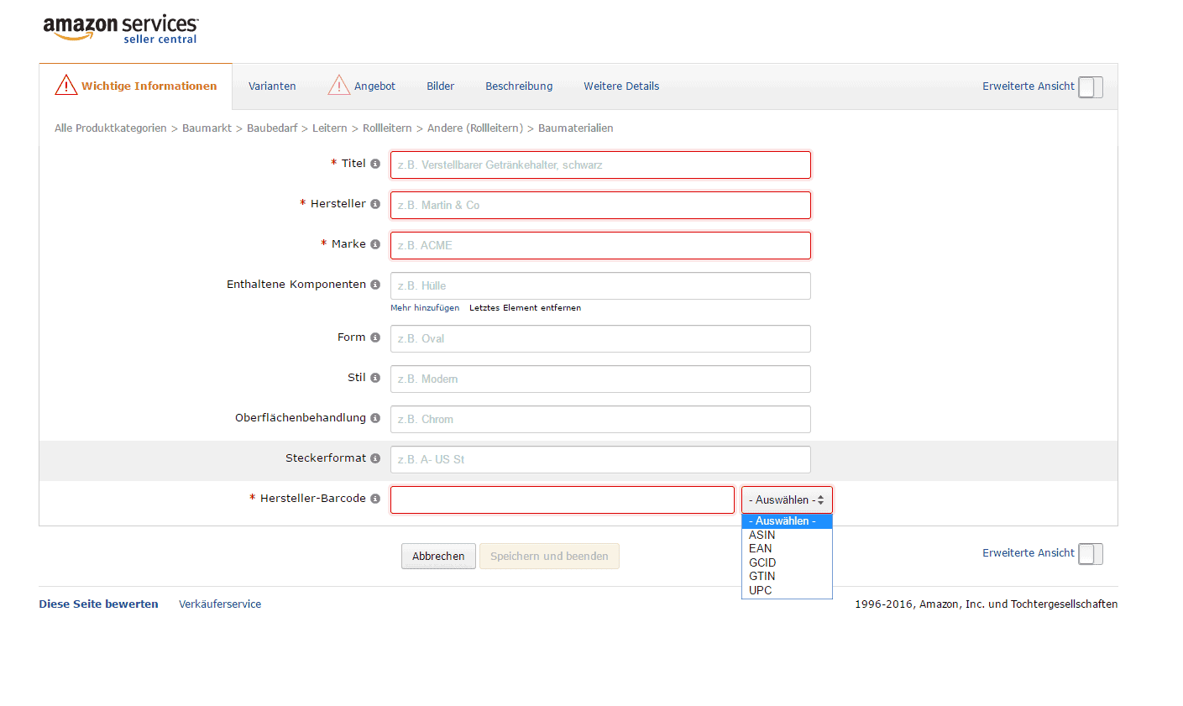Switch to the Beschreibung tab

pyautogui.click(x=519, y=86)
